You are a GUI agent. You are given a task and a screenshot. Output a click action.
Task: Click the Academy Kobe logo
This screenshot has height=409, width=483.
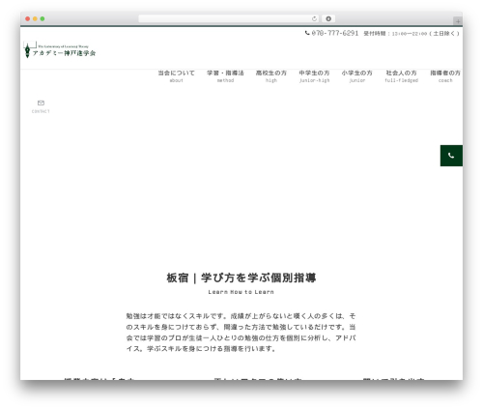coord(60,50)
